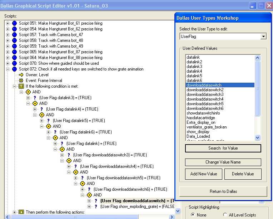Screen dimensions: 273x219
Task: Click question mark icon for downloaddataswitch5 condition
Action: coord(82,178)
